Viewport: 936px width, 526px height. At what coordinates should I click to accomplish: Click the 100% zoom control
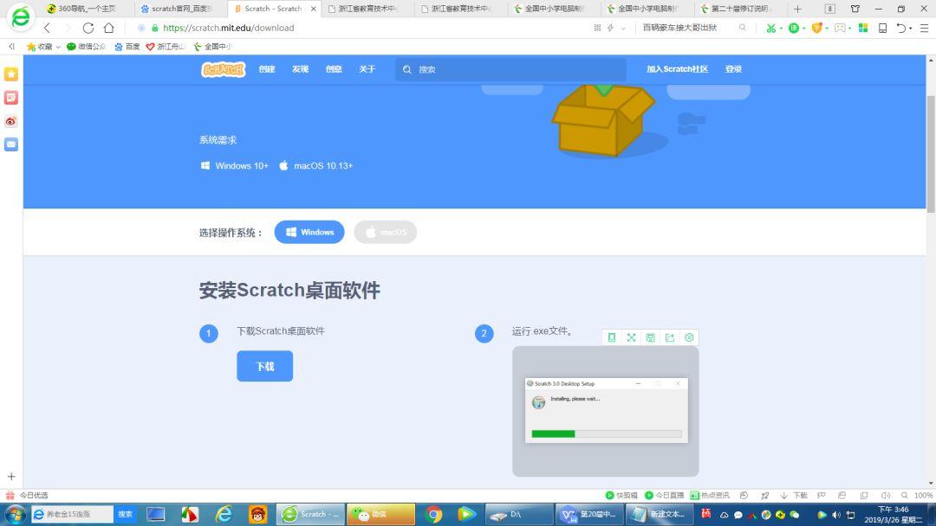pos(917,496)
